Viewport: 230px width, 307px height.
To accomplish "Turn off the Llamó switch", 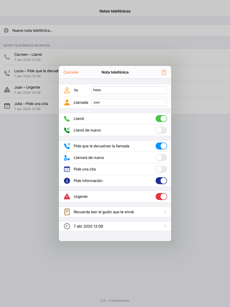I will (161, 119).
